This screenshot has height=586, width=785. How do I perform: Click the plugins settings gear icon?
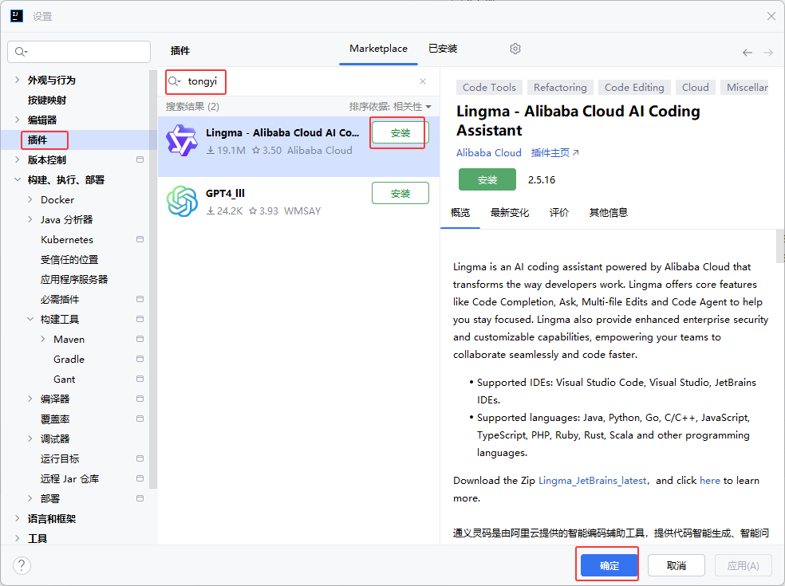click(x=515, y=49)
